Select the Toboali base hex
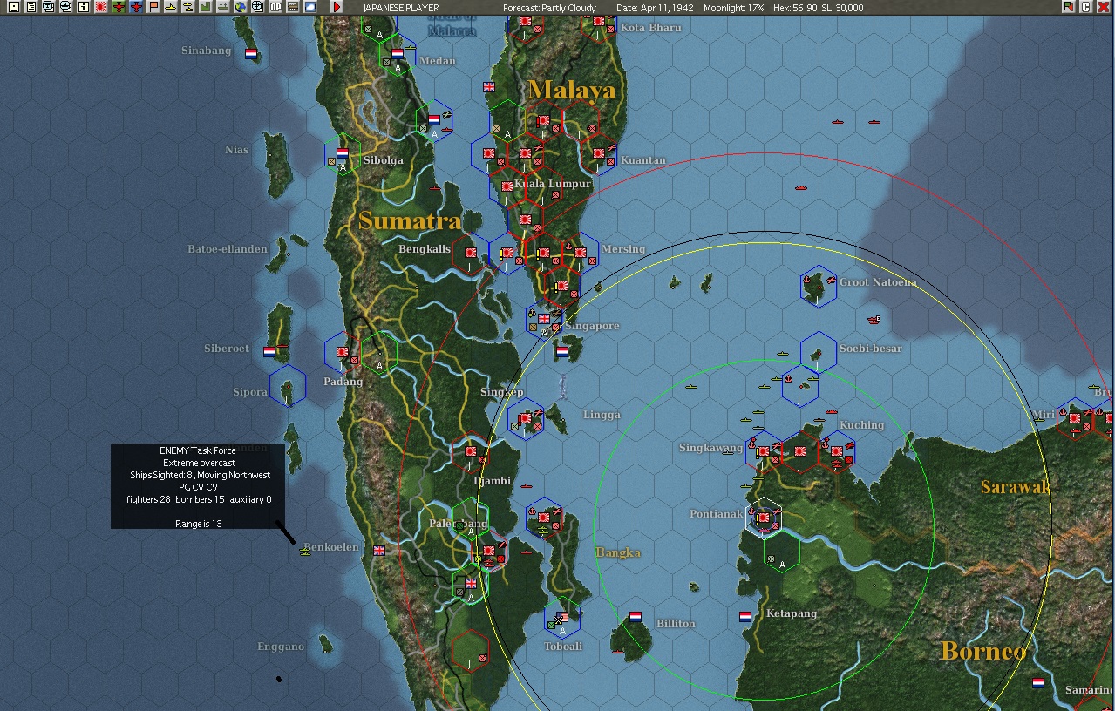The image size is (1115, 711). tap(562, 618)
